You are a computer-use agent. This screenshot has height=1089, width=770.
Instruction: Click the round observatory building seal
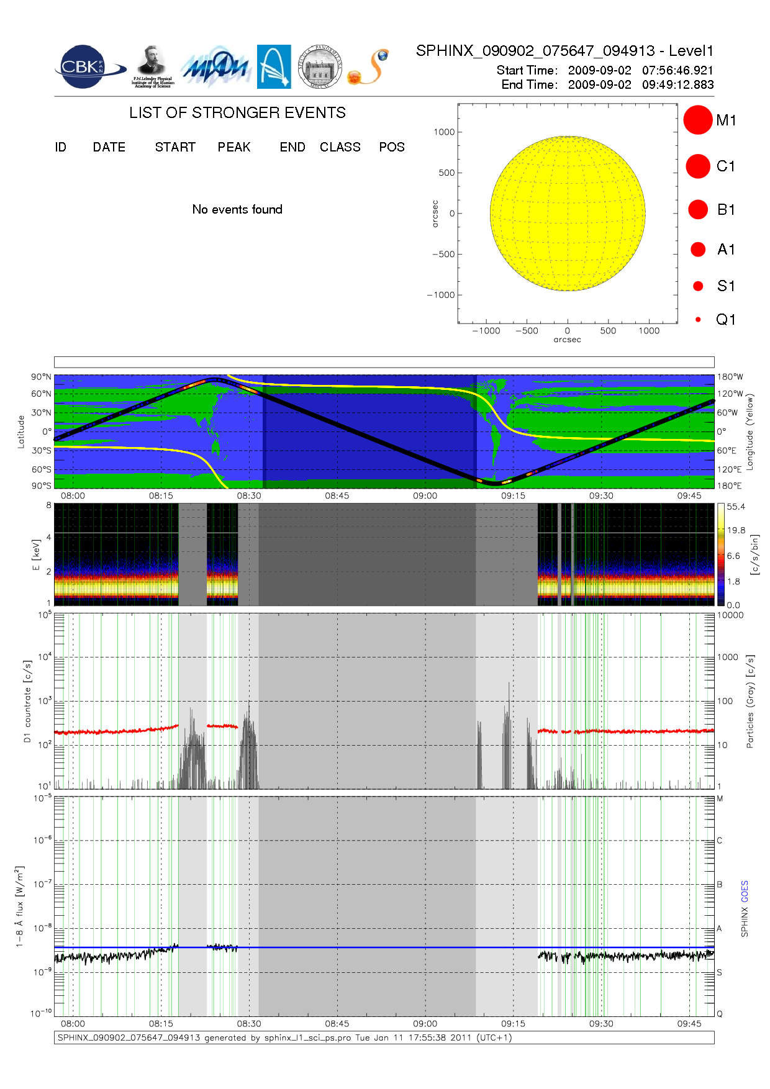click(320, 67)
